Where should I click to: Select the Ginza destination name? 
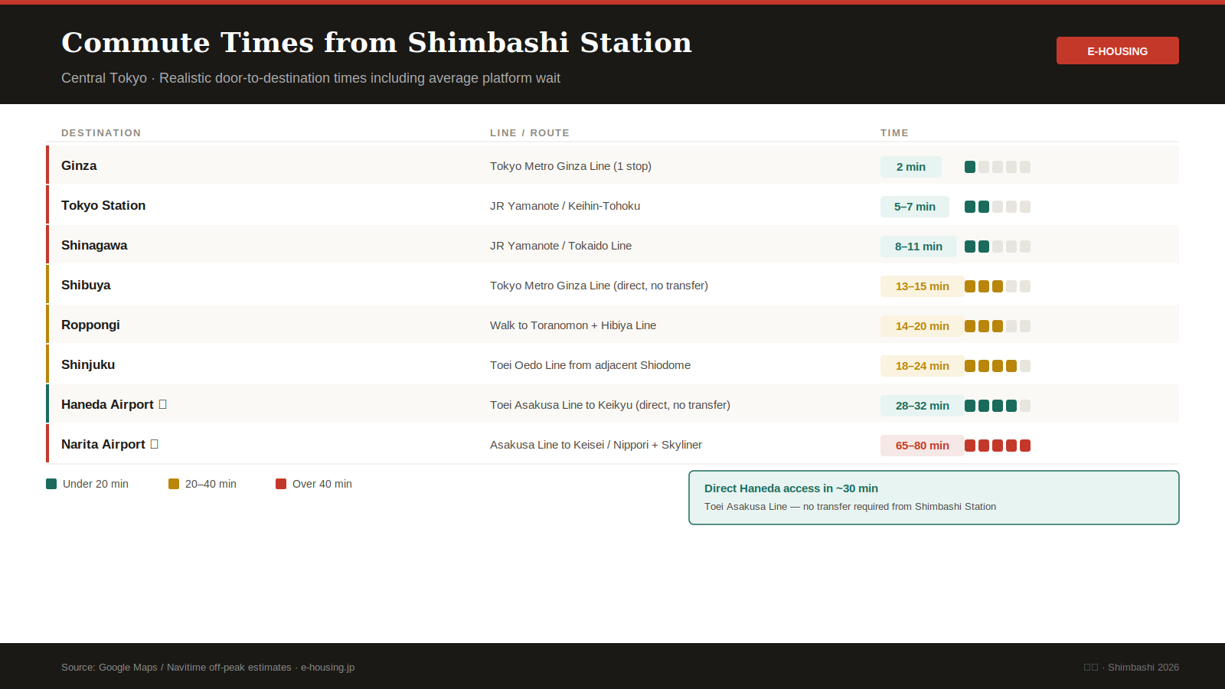pyautogui.click(x=79, y=165)
